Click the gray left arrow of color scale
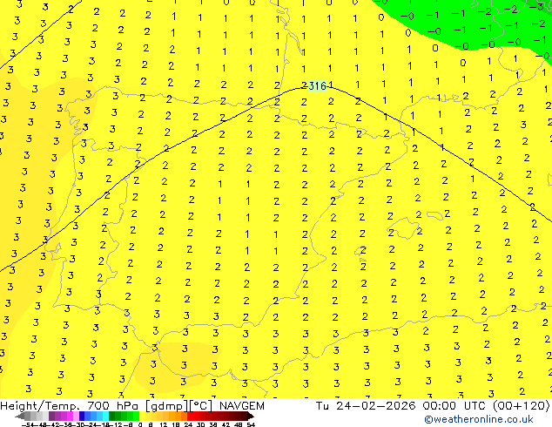This screenshot has width=552, height=427. click(x=20, y=416)
